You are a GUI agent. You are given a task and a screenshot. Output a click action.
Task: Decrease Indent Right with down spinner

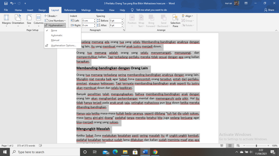click(x=95, y=26)
